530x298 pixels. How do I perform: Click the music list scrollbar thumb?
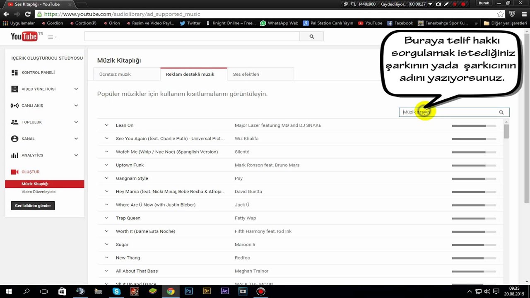click(506, 132)
